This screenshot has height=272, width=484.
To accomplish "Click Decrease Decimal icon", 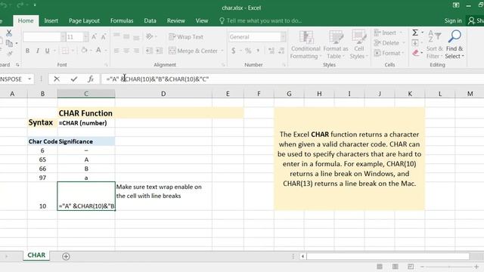I will (281, 51).
